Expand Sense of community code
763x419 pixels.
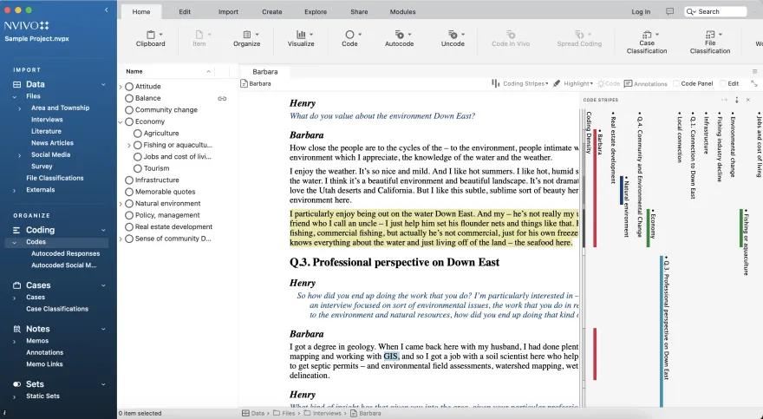(x=121, y=239)
